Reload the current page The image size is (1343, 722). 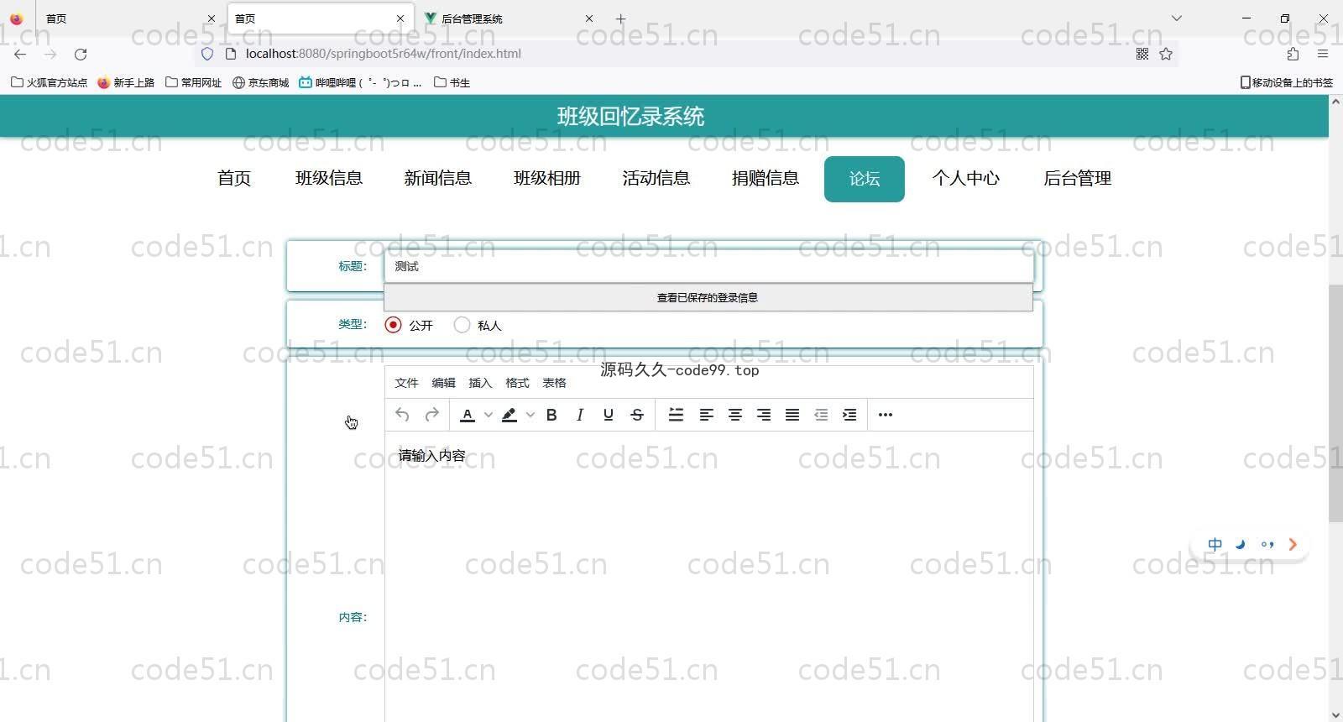[x=81, y=54]
